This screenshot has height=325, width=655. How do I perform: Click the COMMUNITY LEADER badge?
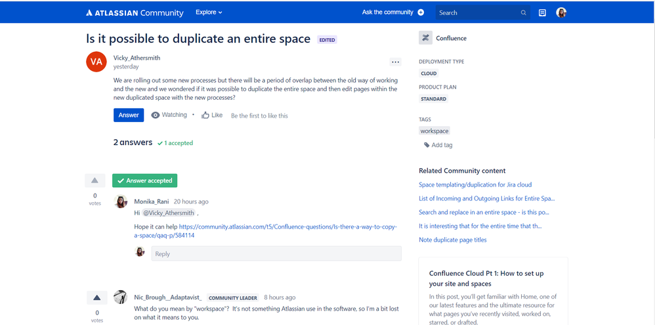(x=233, y=298)
